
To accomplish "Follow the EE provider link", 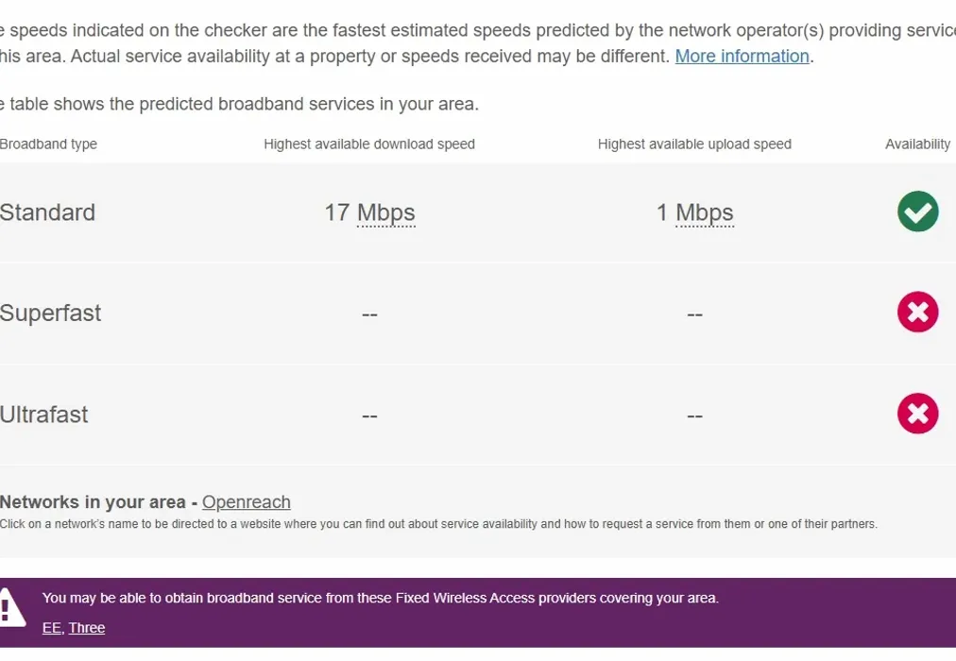I will 51,628.
